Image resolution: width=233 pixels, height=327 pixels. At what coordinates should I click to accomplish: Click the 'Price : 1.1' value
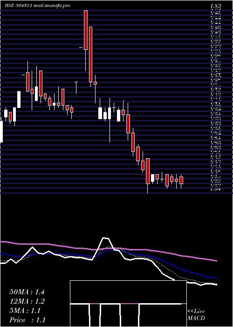pos(27,320)
